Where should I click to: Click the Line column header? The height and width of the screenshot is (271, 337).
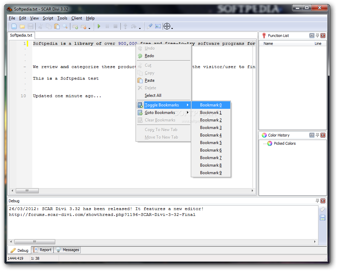(319, 43)
